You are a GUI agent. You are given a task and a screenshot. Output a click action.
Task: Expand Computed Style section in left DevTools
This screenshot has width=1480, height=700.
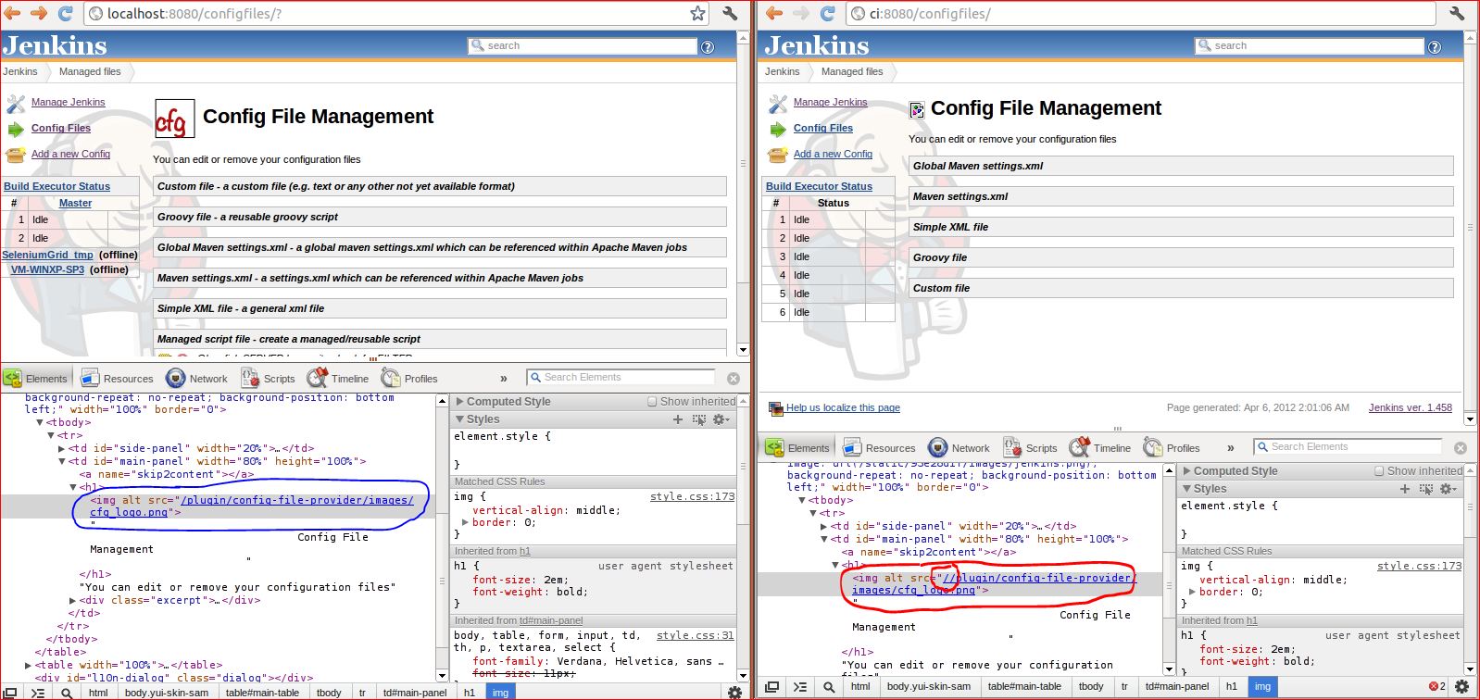click(x=460, y=402)
